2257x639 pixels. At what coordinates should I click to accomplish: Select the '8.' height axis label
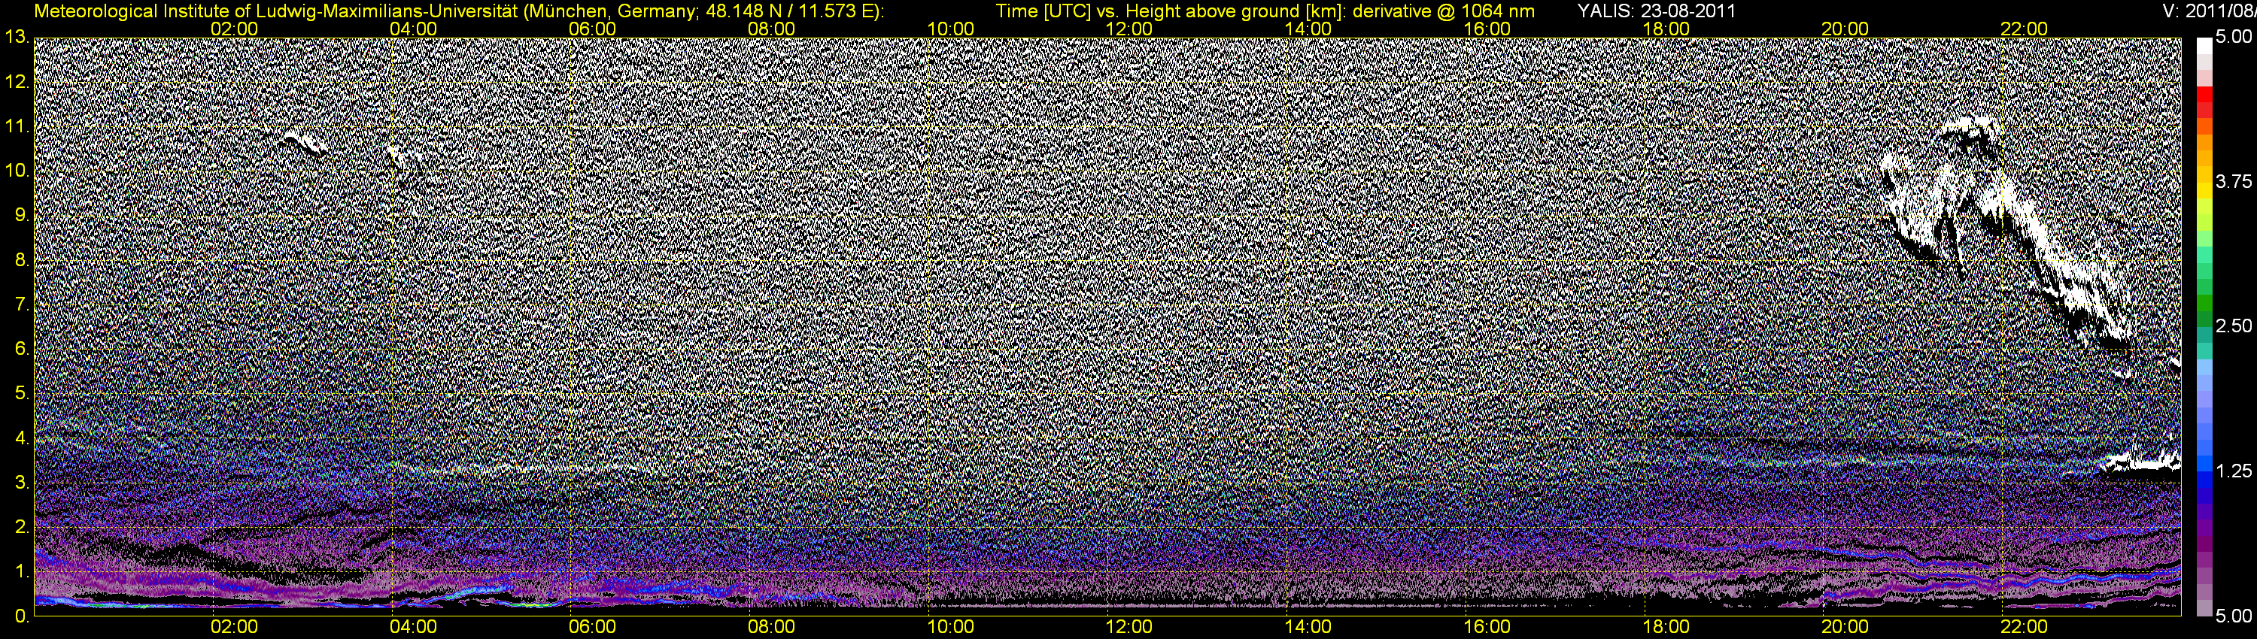pyautogui.click(x=21, y=260)
